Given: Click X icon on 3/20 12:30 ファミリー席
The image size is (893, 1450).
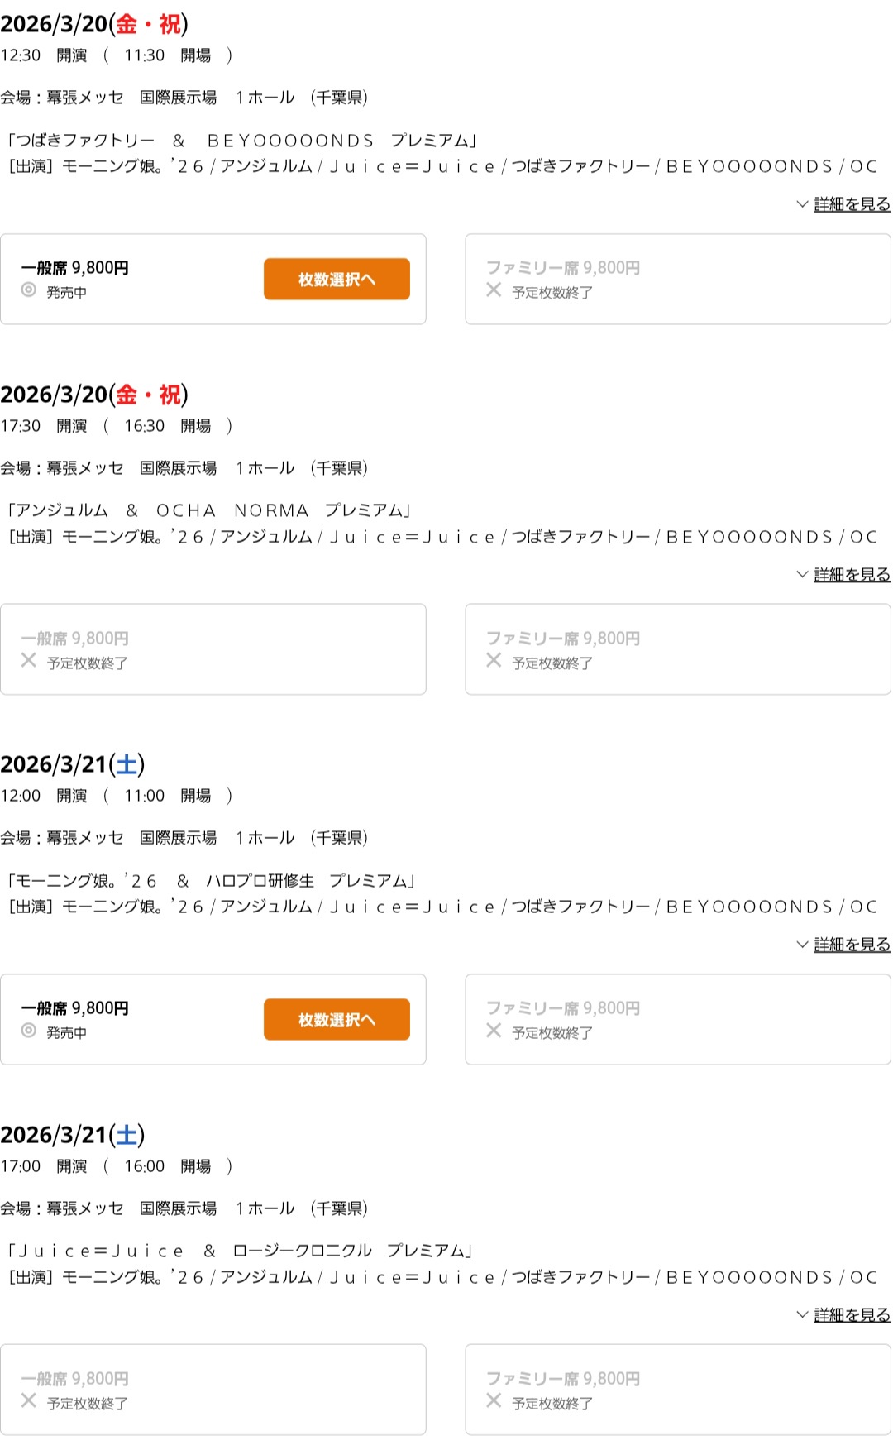Looking at the screenshot, I should point(494,290).
